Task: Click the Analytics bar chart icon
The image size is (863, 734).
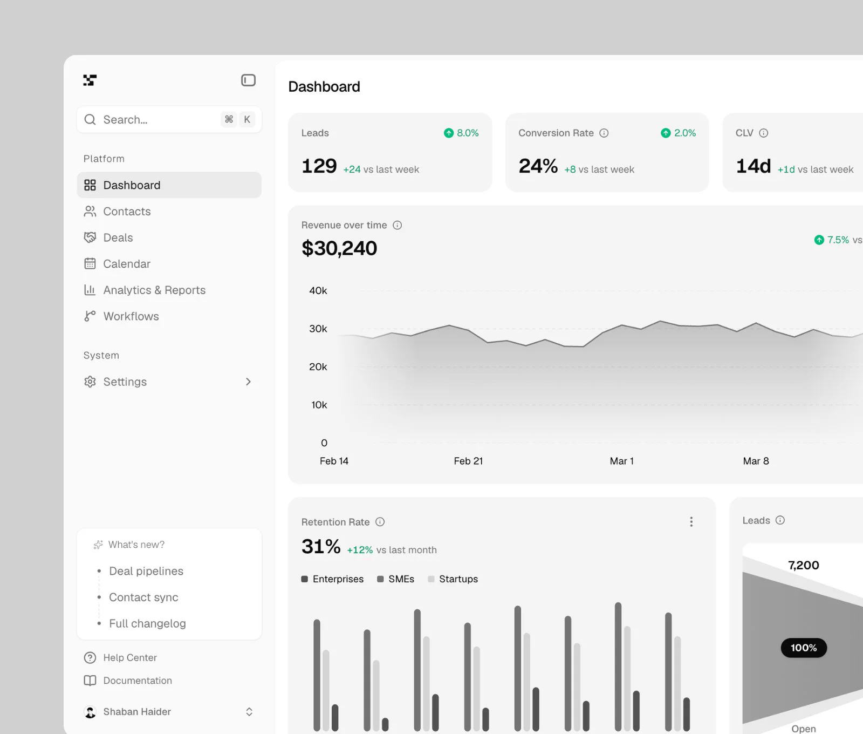Action: (90, 290)
